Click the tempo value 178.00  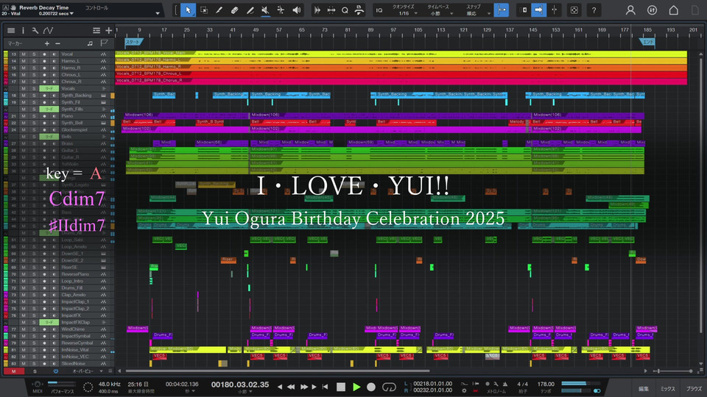click(x=546, y=384)
